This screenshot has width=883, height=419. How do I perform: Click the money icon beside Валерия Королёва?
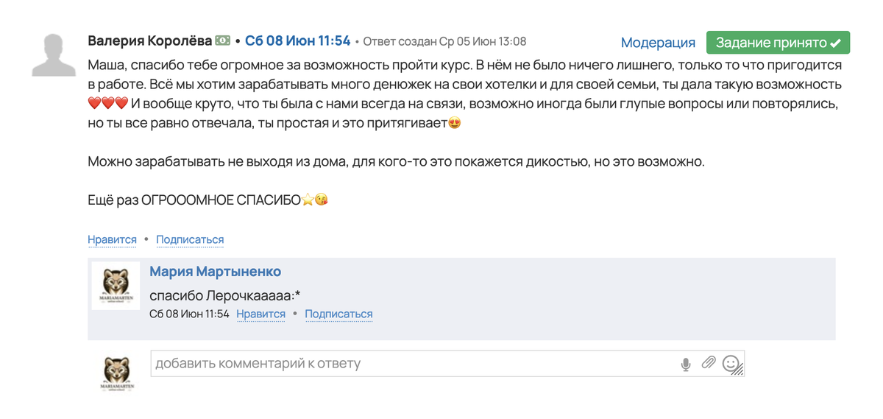(x=223, y=41)
